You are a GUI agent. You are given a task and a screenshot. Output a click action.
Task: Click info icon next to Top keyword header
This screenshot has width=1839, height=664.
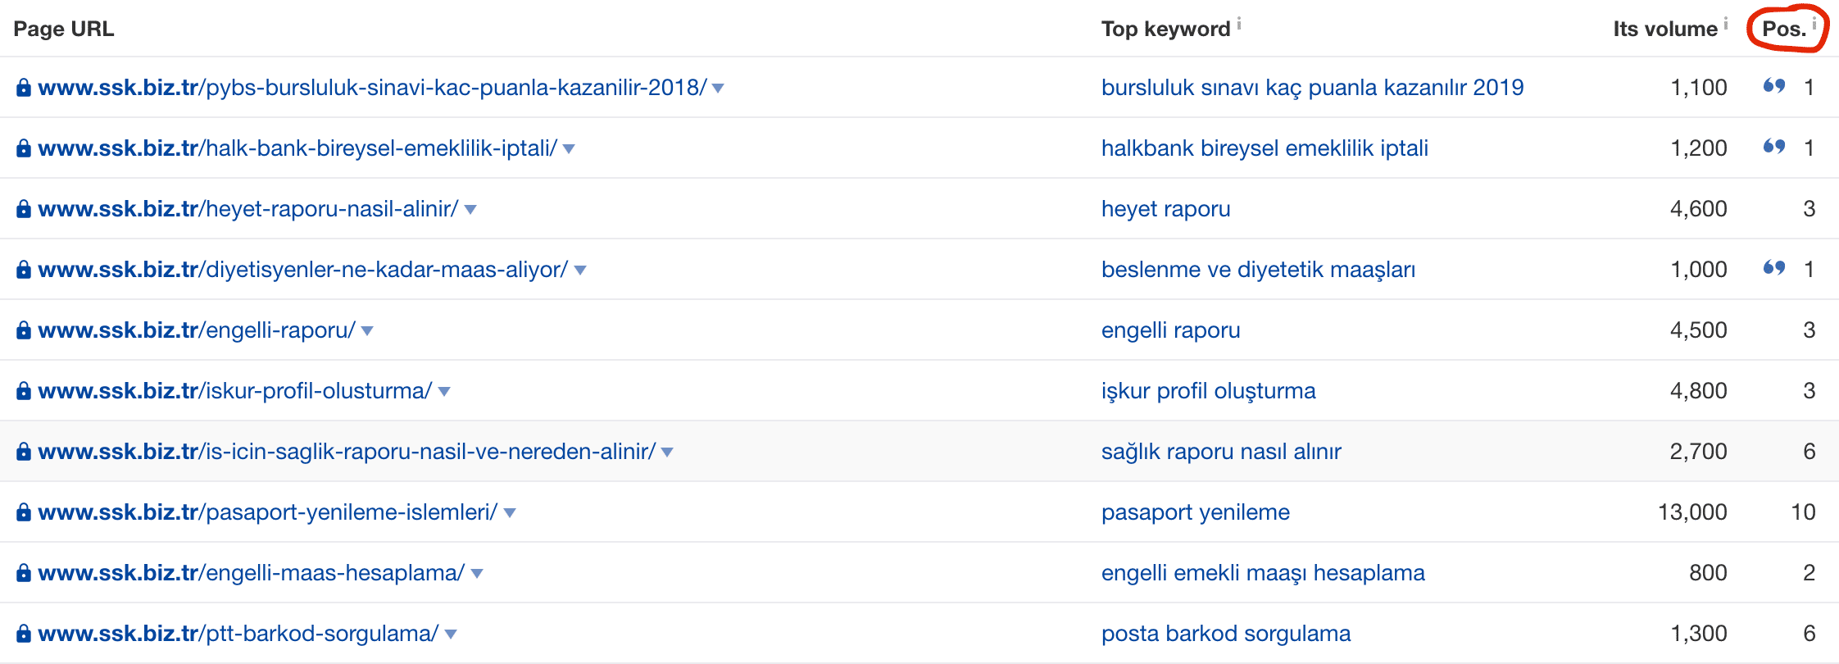point(1239,24)
